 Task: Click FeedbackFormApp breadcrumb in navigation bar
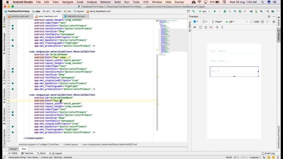(17, 11)
